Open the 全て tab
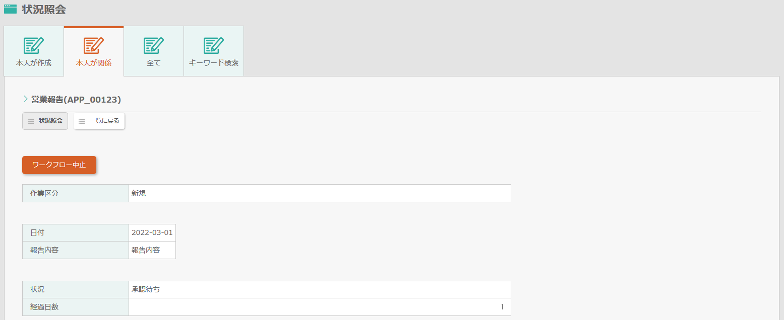The width and height of the screenshot is (784, 320). [x=154, y=51]
